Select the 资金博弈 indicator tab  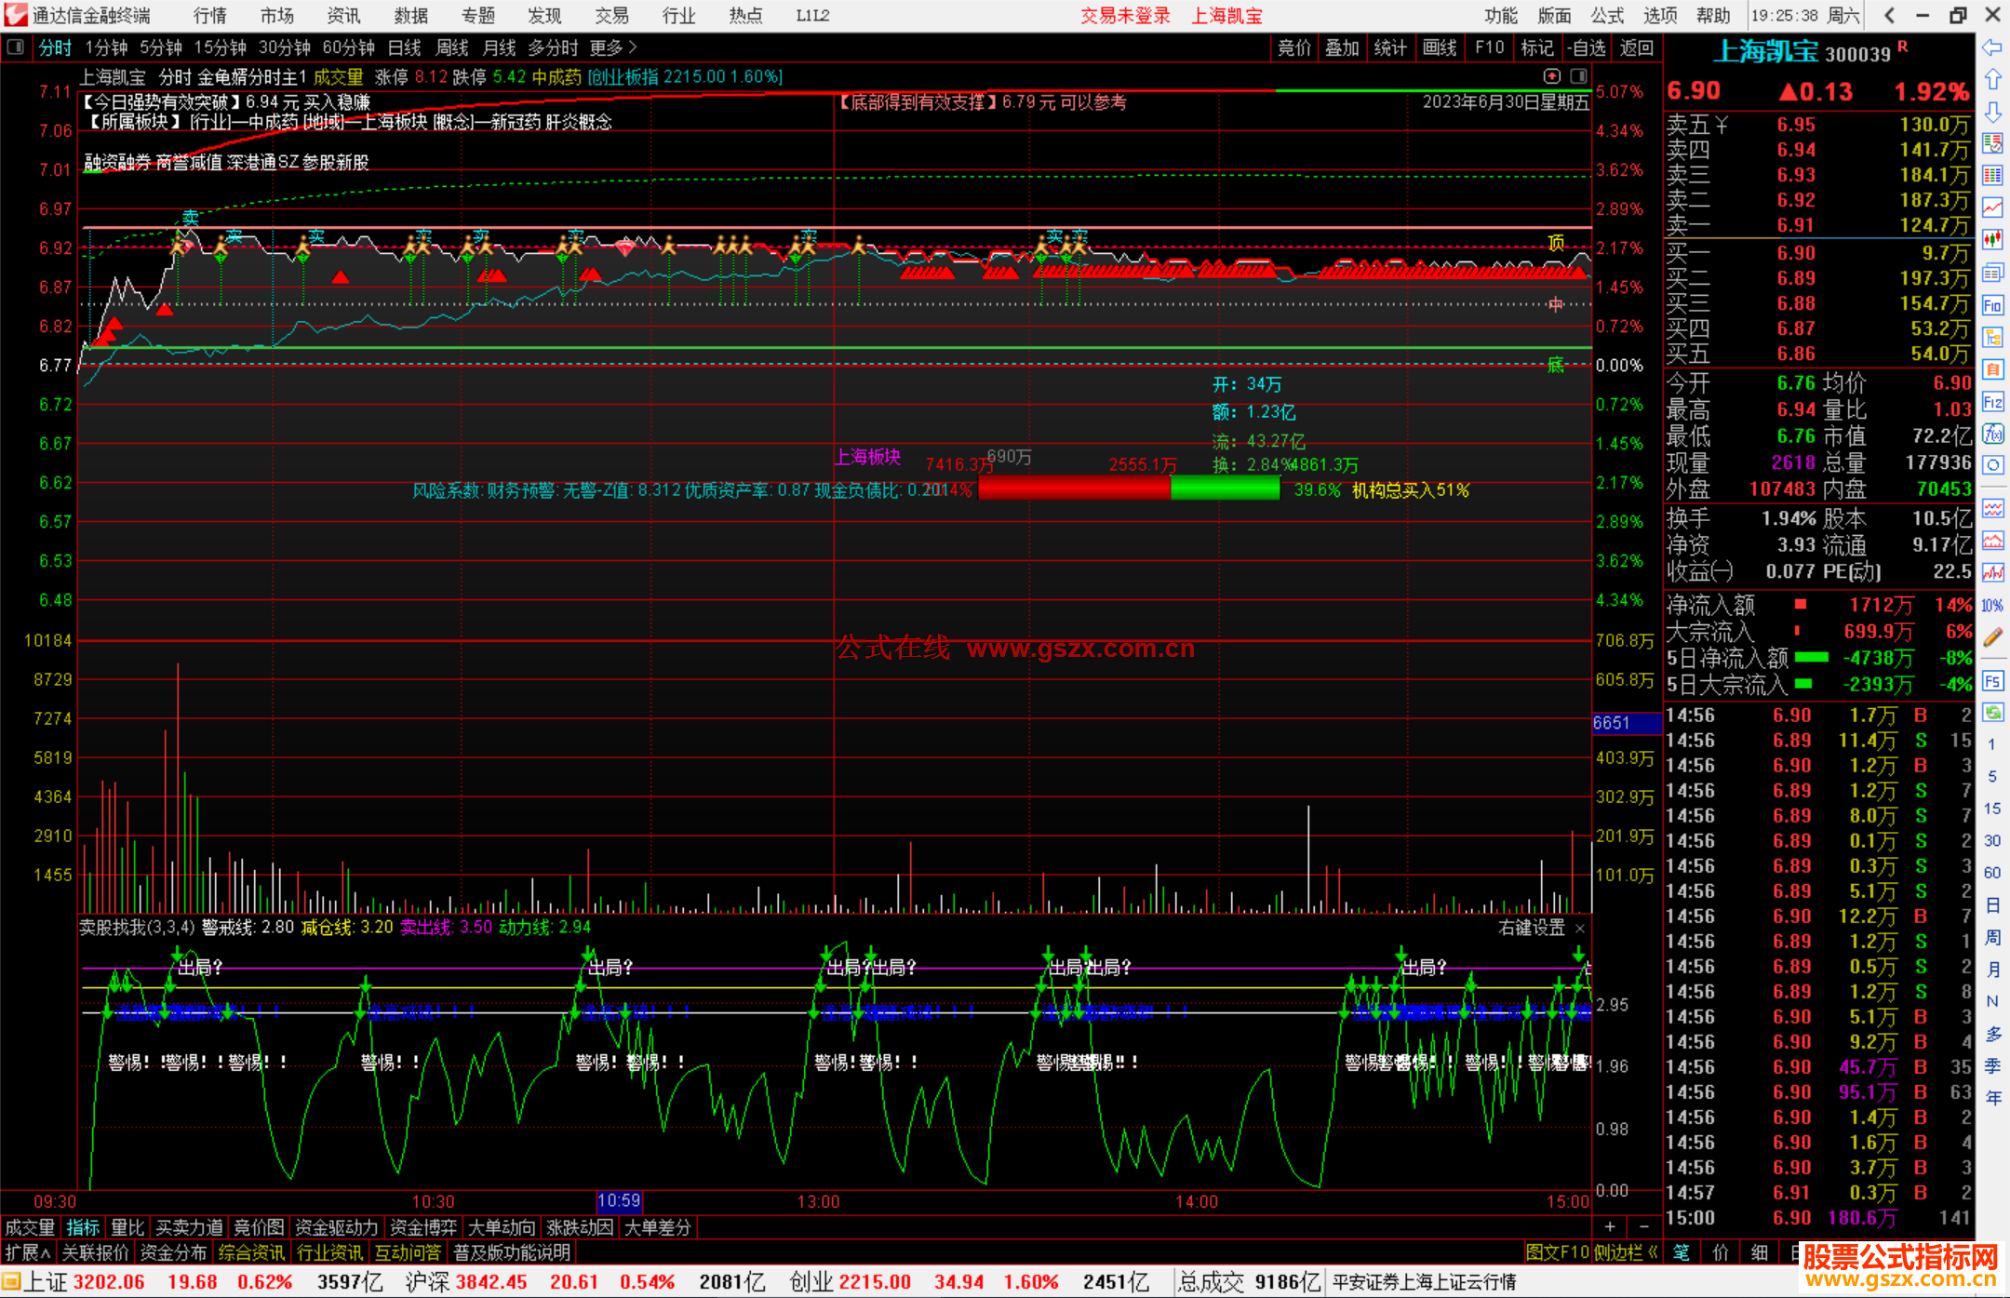pos(423,1227)
